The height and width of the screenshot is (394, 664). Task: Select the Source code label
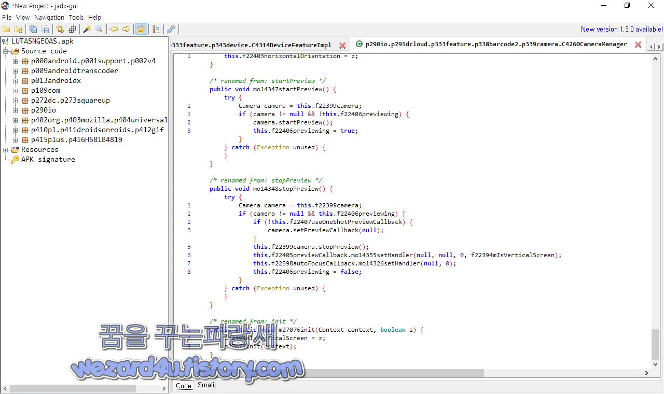(x=44, y=51)
